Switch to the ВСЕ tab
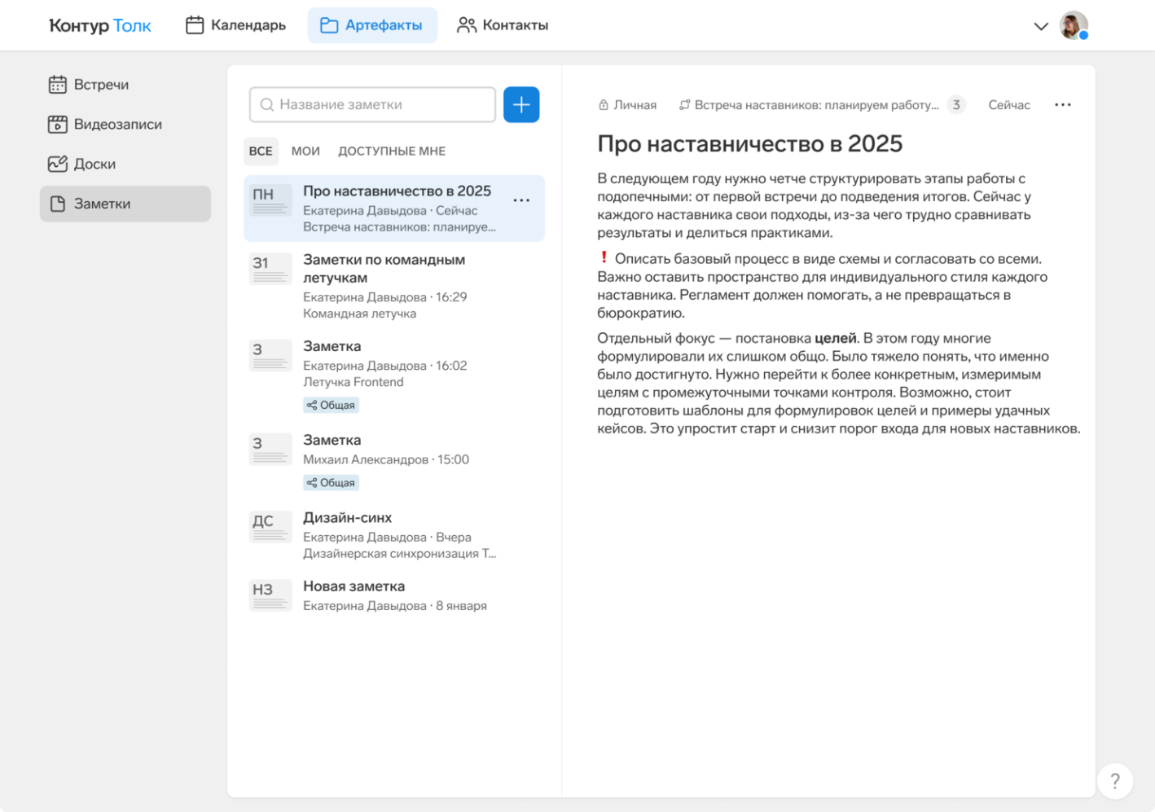Screen dimensions: 1155x812 261,151
